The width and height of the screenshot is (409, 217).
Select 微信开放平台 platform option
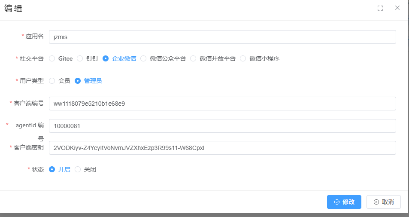pos(193,58)
